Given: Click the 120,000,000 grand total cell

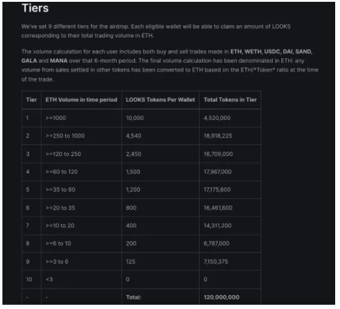Looking at the screenshot, I should coord(230,297).
